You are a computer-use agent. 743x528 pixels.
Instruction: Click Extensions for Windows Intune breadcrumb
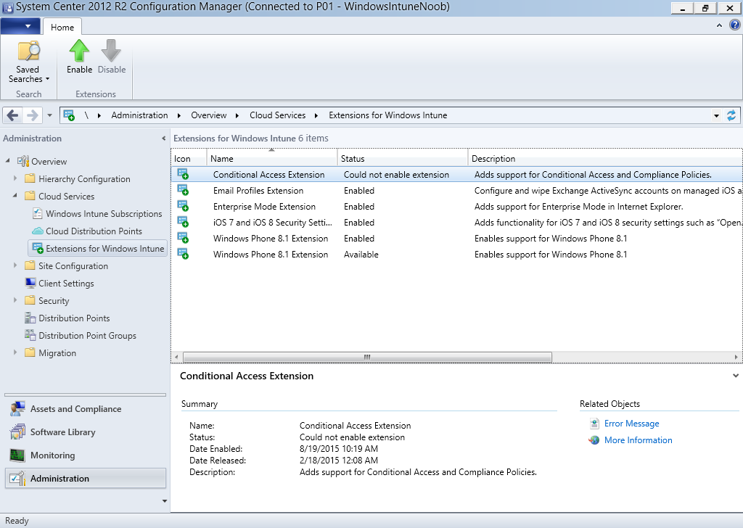[388, 115]
